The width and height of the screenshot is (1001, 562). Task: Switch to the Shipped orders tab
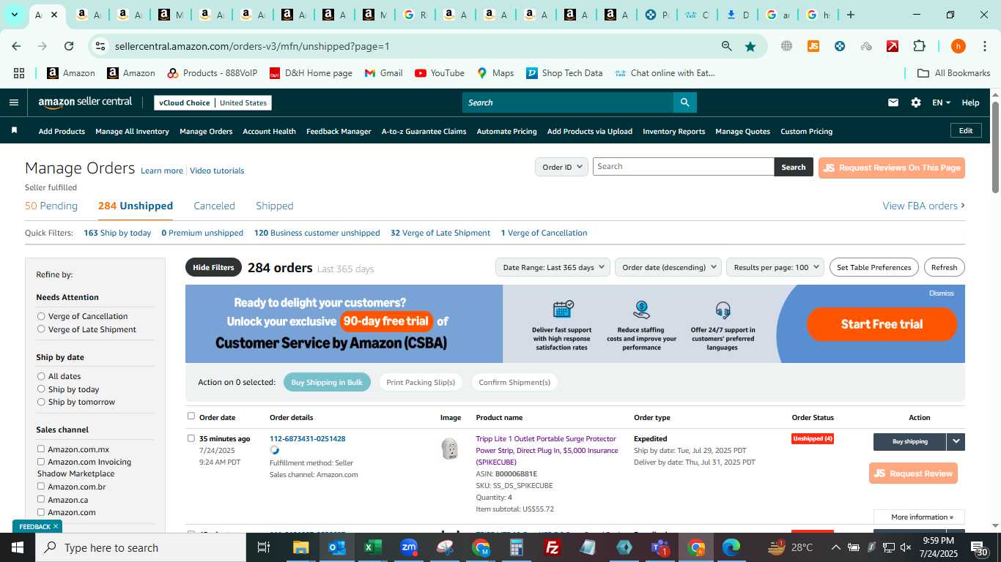(x=274, y=206)
